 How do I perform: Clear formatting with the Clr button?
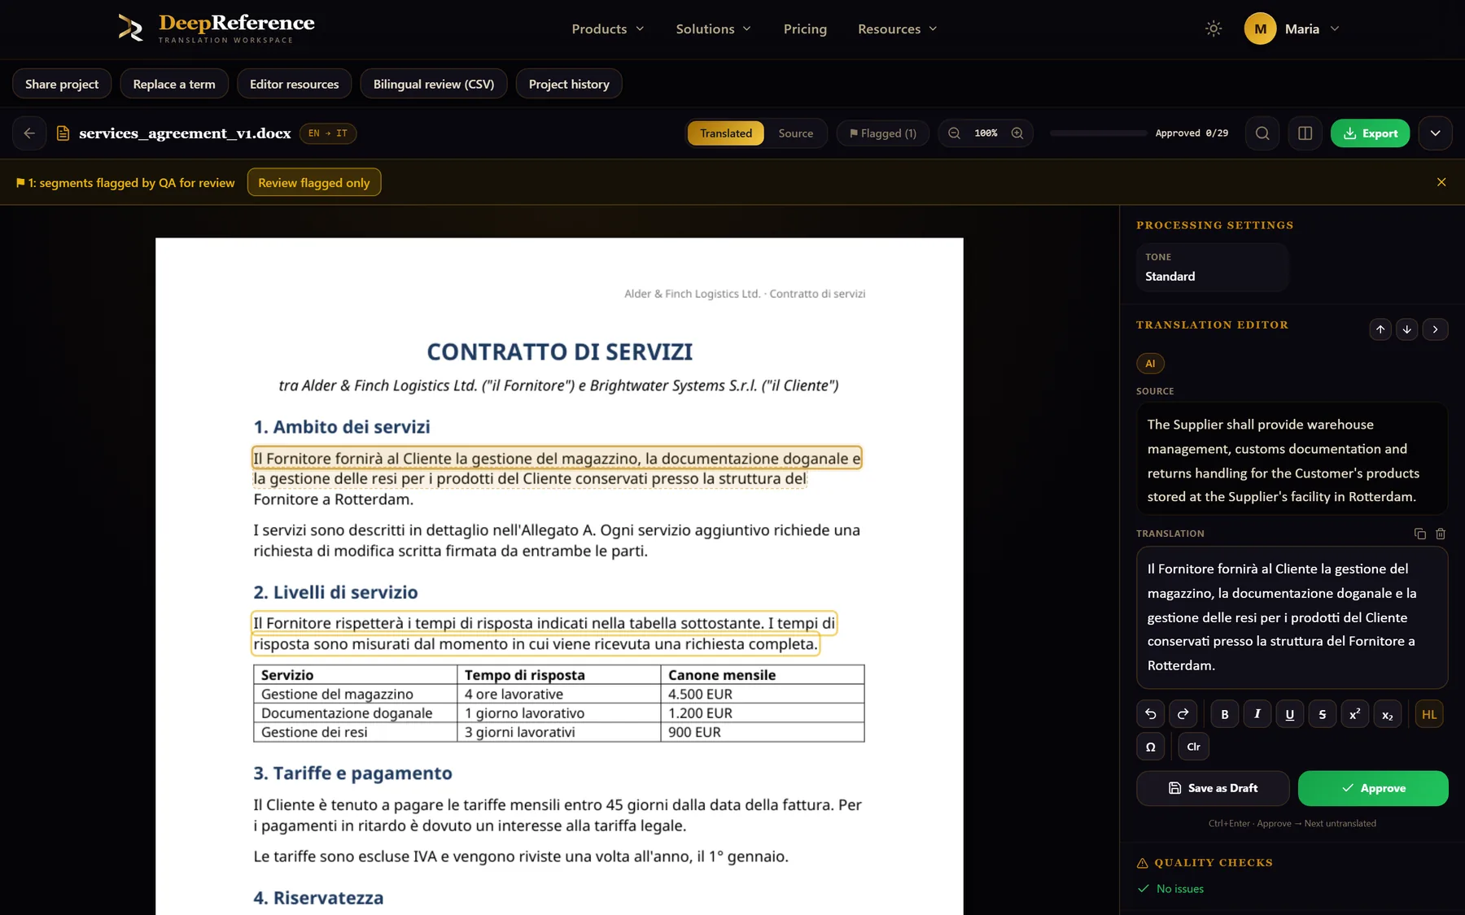click(x=1194, y=747)
